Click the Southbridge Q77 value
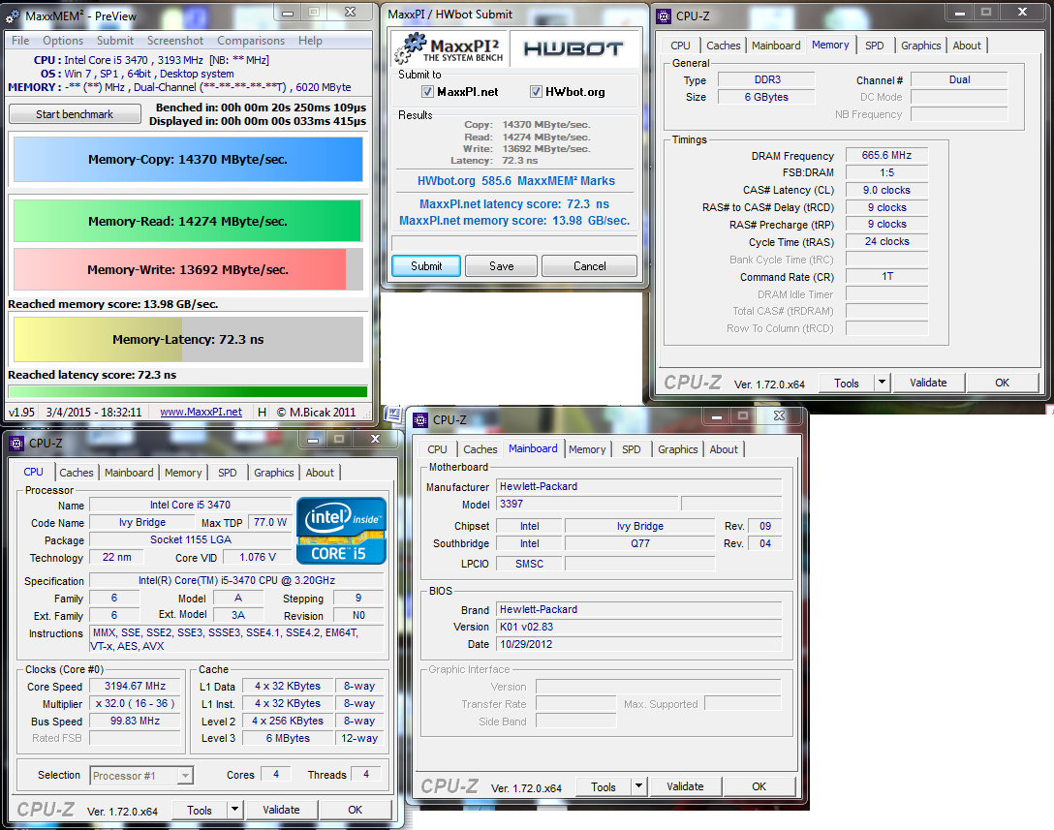1054x830 pixels. coord(640,543)
